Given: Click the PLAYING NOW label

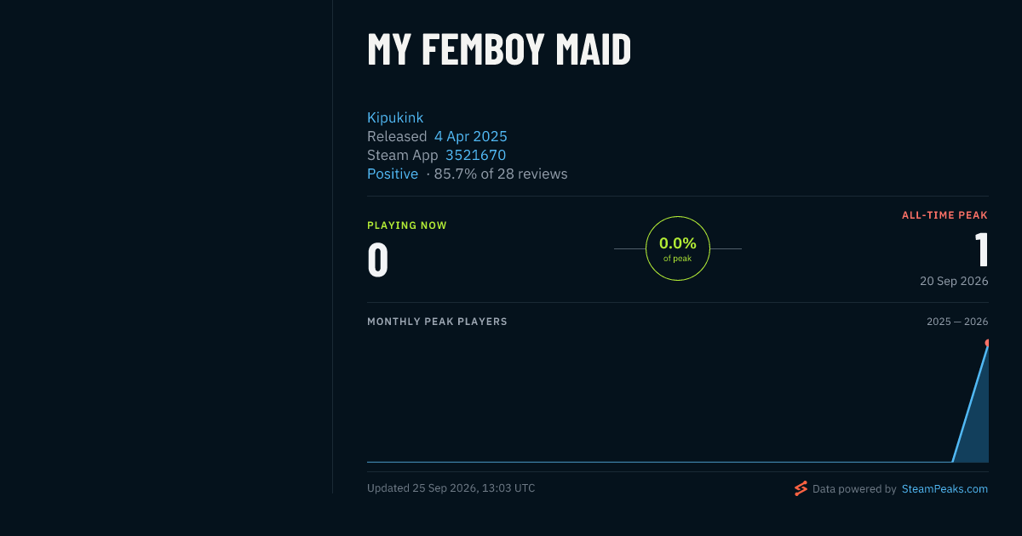Looking at the screenshot, I should [x=407, y=225].
